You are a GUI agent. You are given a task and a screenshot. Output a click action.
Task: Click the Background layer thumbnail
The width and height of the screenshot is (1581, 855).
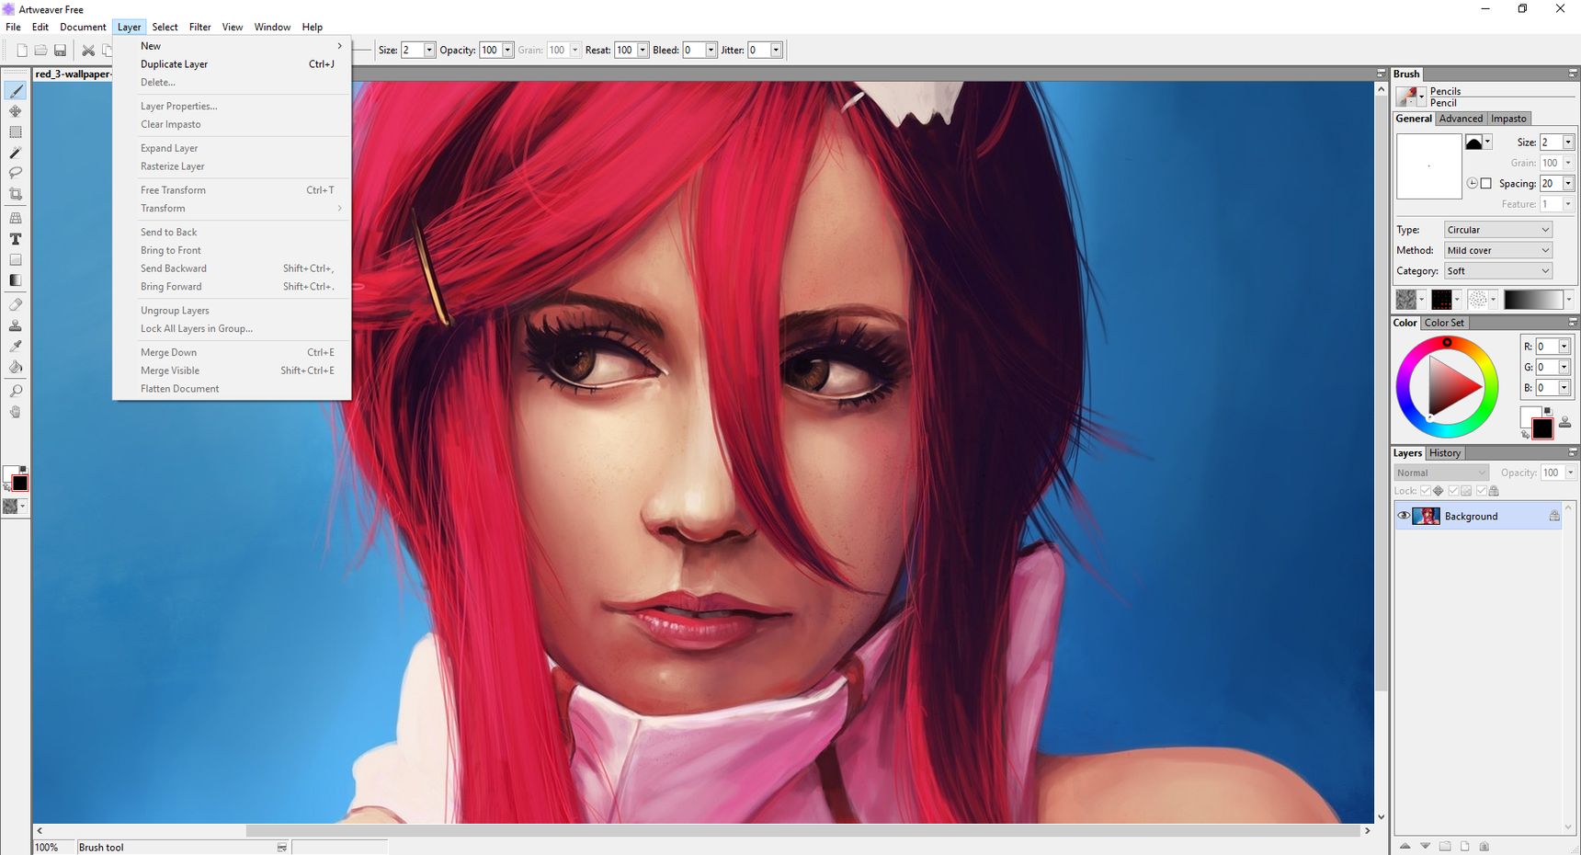(1426, 516)
